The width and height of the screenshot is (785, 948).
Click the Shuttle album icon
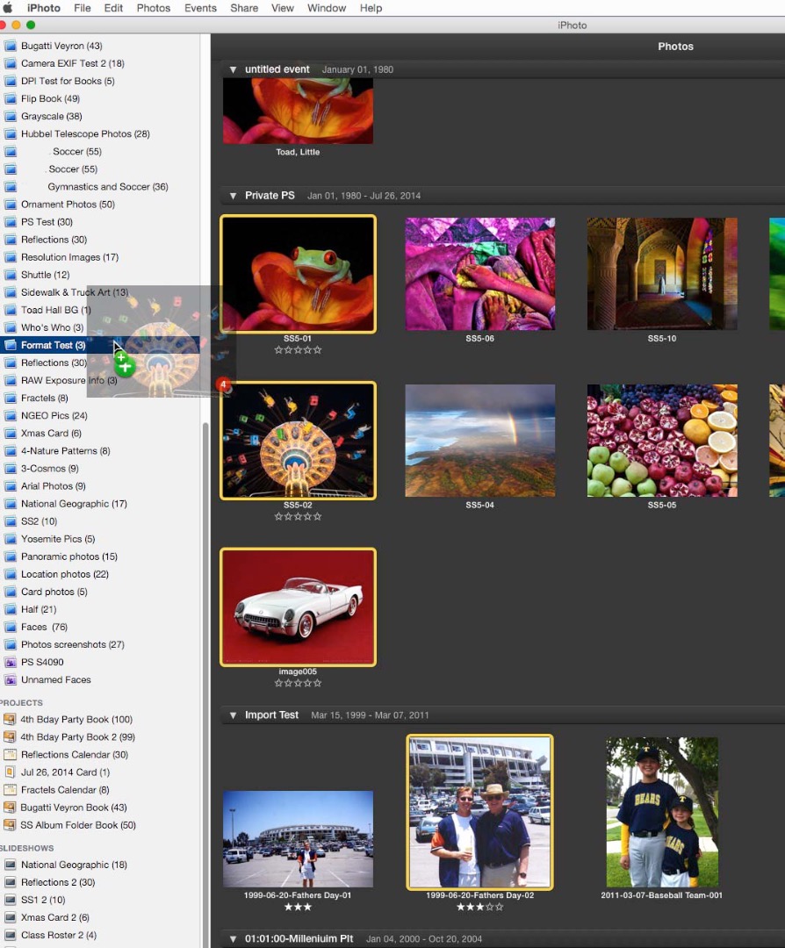[x=11, y=275]
